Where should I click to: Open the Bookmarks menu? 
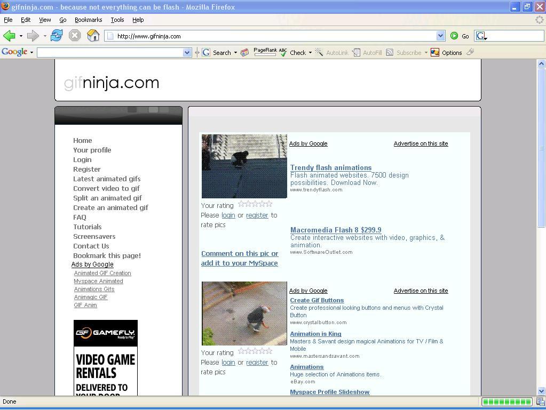point(89,20)
